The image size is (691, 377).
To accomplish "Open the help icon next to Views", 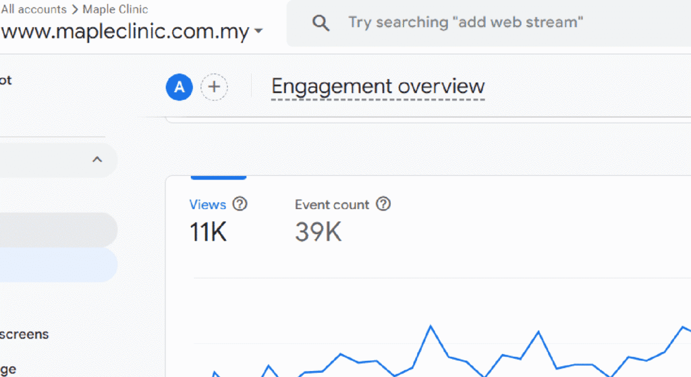I will point(240,204).
